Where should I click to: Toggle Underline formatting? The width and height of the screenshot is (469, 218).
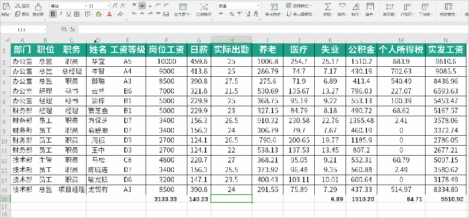(69, 14)
